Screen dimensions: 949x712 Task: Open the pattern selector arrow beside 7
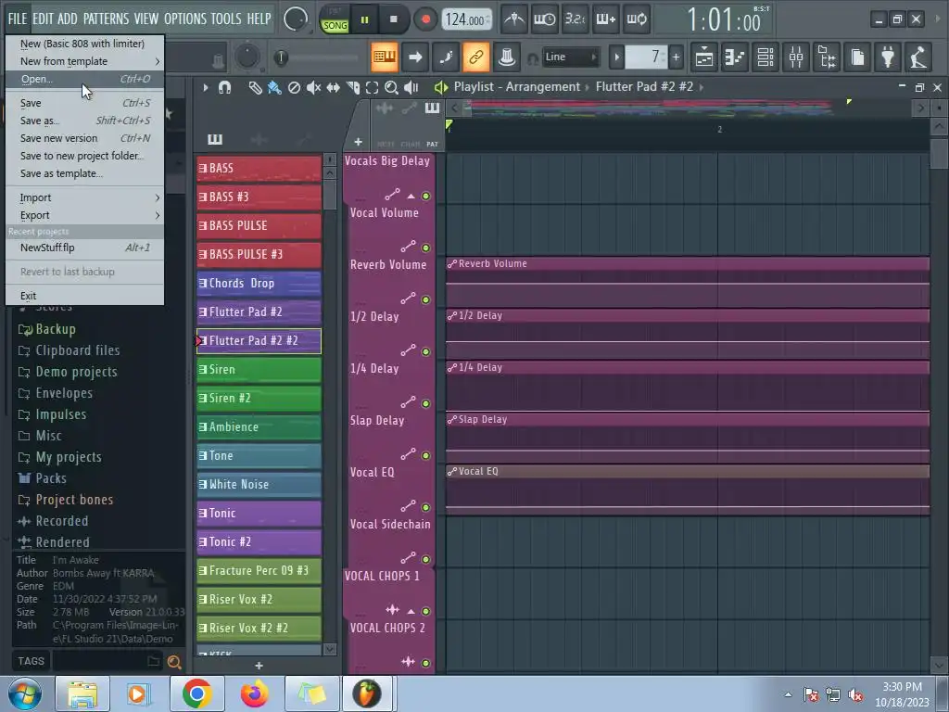pyautogui.click(x=616, y=57)
